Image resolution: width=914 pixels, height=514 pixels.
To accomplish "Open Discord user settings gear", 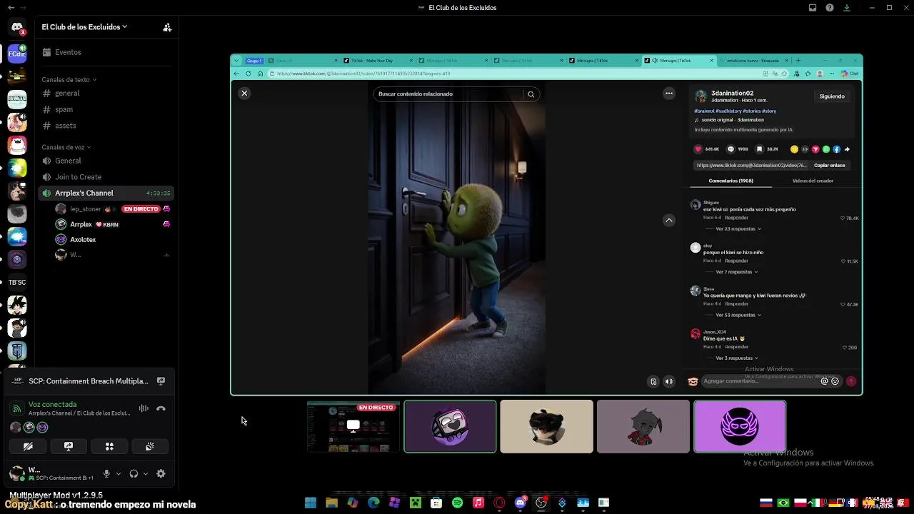I will [161, 473].
